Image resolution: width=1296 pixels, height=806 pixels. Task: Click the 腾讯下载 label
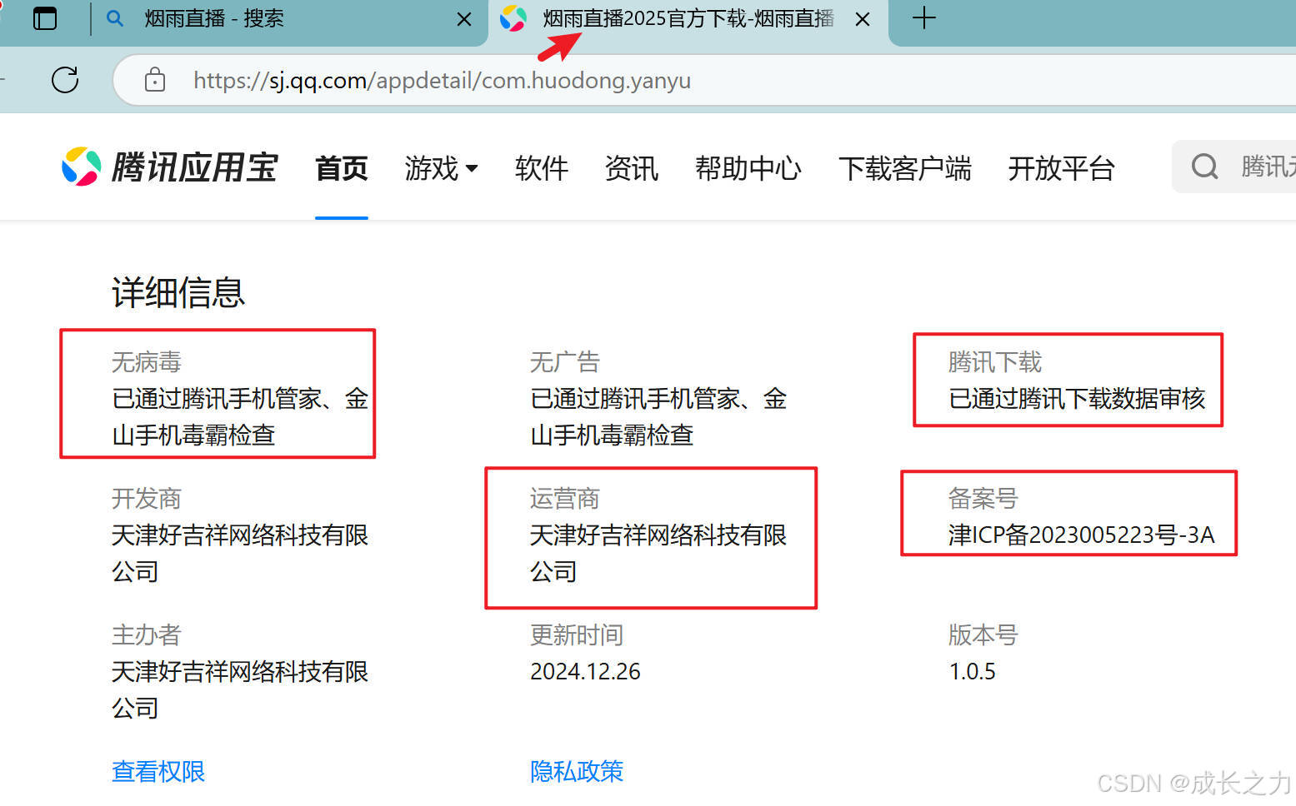(x=995, y=362)
